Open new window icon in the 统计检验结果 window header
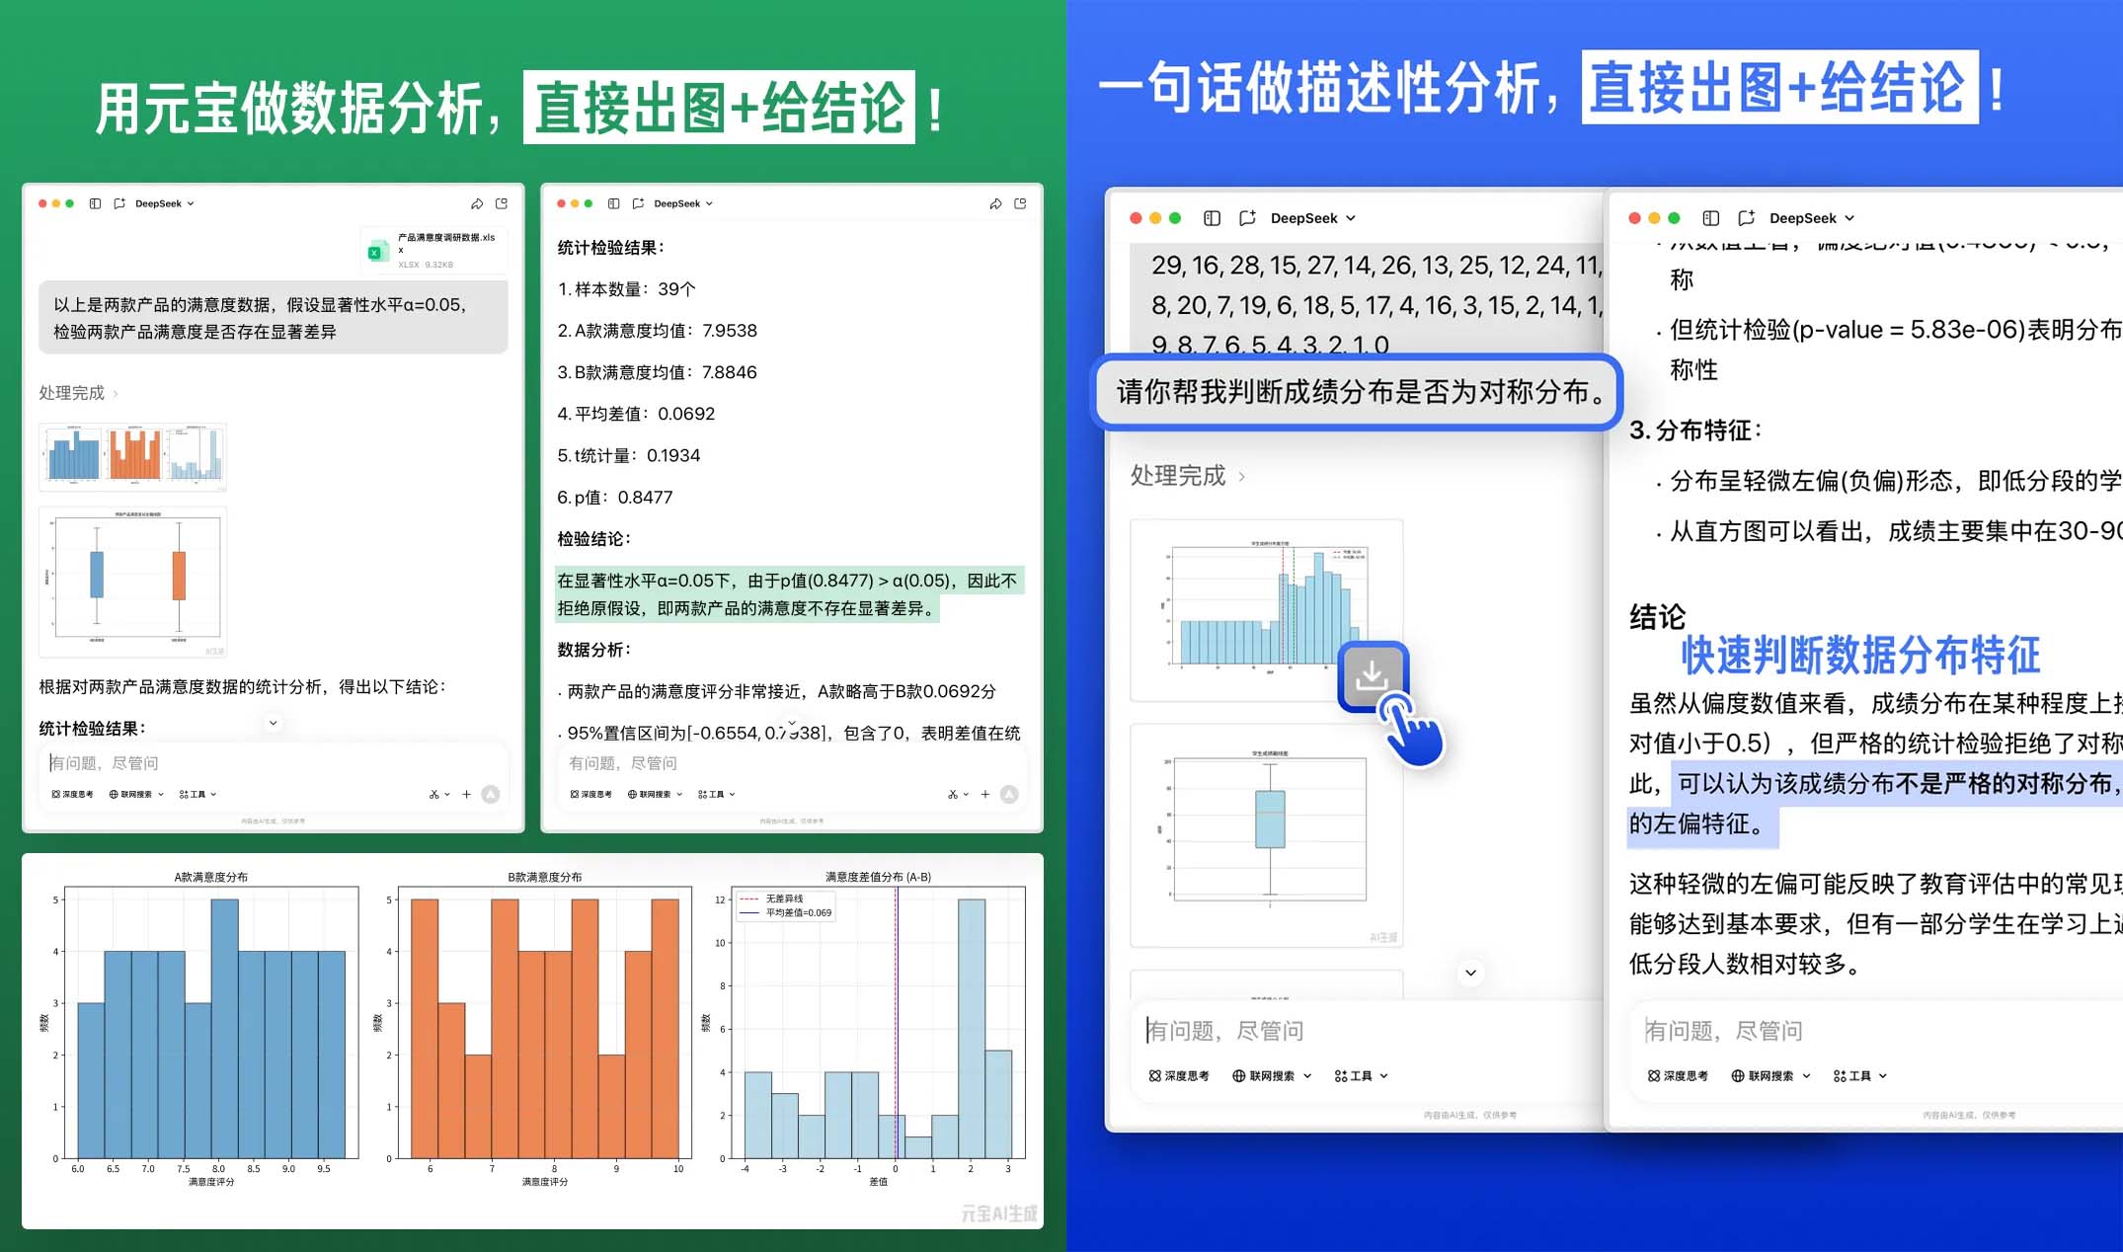The height and width of the screenshot is (1252, 2123). click(1020, 203)
